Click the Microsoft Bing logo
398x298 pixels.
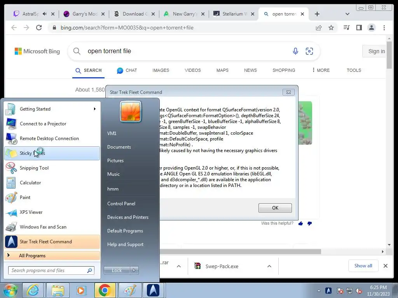37,51
